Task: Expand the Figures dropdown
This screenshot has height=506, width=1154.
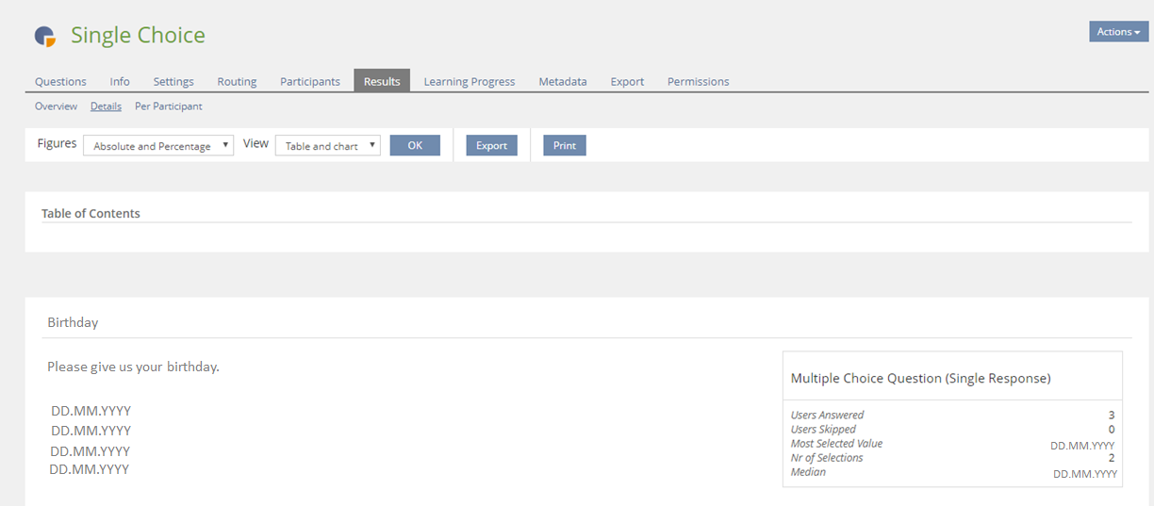Action: pos(158,146)
